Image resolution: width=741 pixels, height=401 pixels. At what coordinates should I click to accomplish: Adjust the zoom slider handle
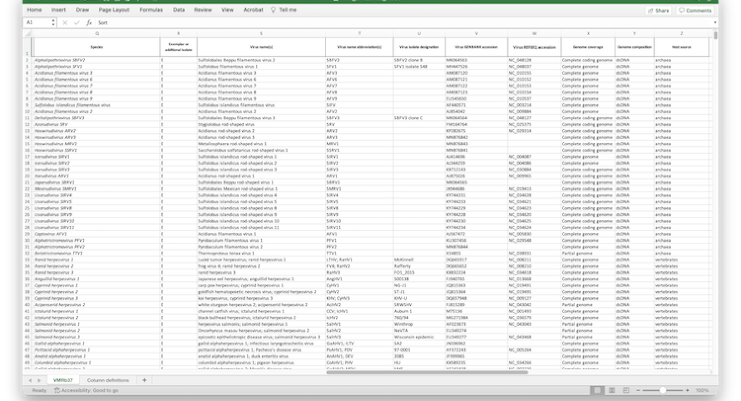pyautogui.click(x=663, y=390)
